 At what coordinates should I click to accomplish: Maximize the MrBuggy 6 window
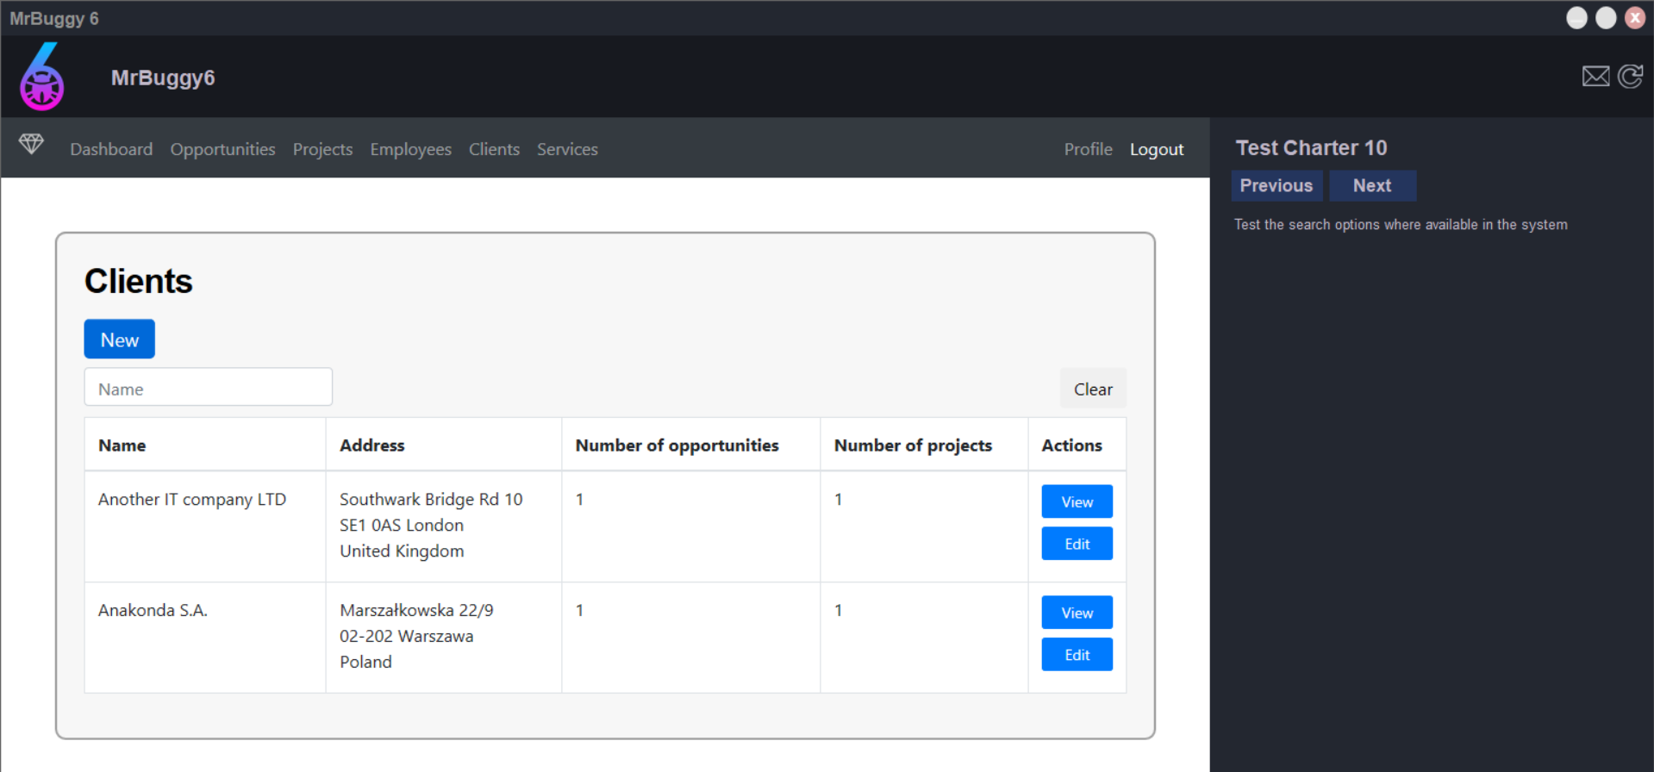tap(1606, 18)
